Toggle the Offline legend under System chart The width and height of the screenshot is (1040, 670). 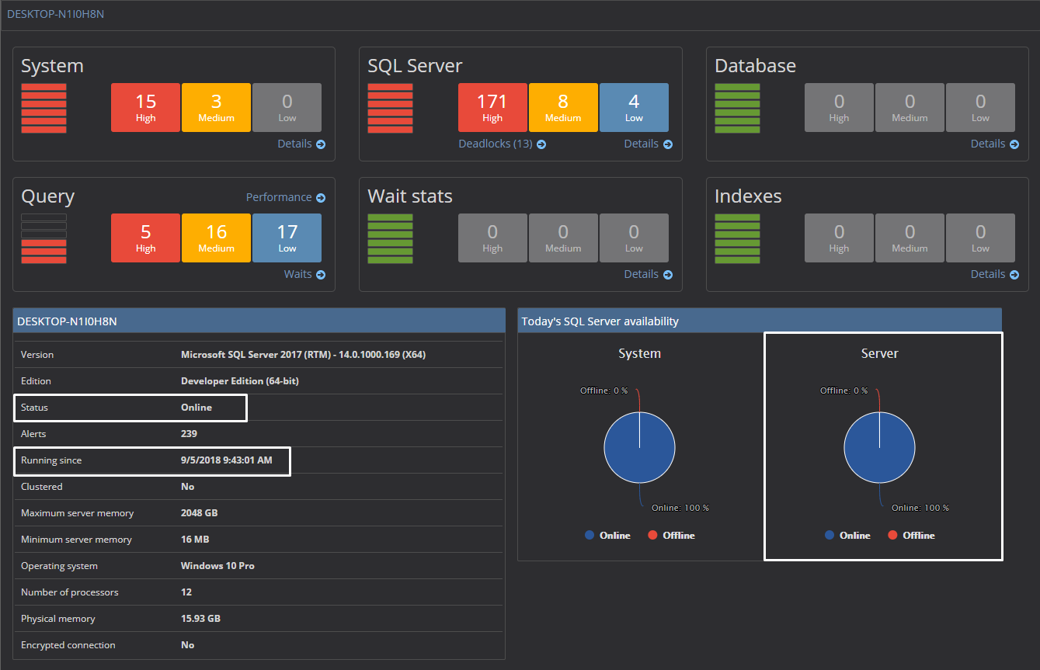[x=671, y=536]
